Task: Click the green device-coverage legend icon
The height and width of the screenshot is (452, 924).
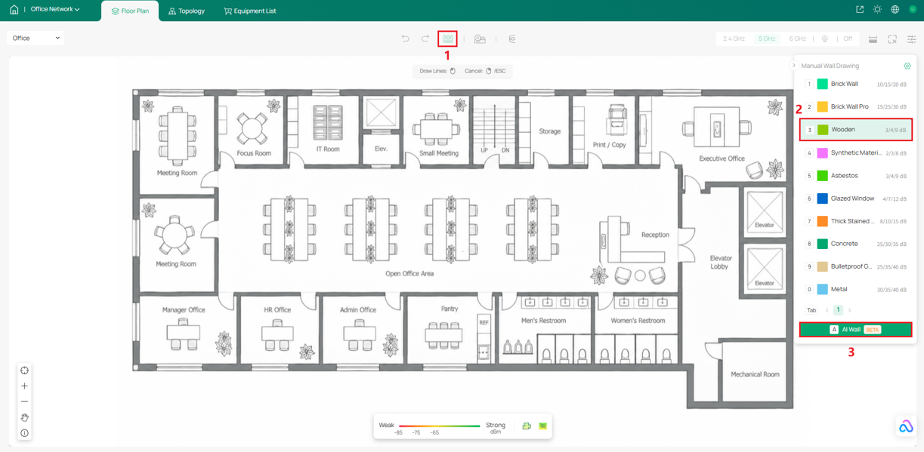Action: click(527, 426)
